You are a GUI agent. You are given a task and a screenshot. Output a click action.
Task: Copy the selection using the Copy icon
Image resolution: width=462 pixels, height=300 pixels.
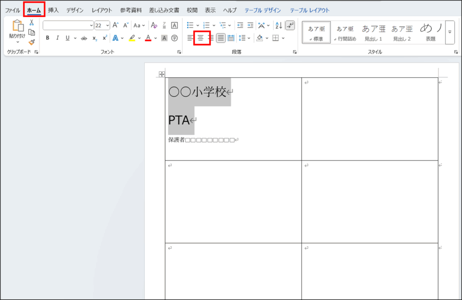pos(32,33)
